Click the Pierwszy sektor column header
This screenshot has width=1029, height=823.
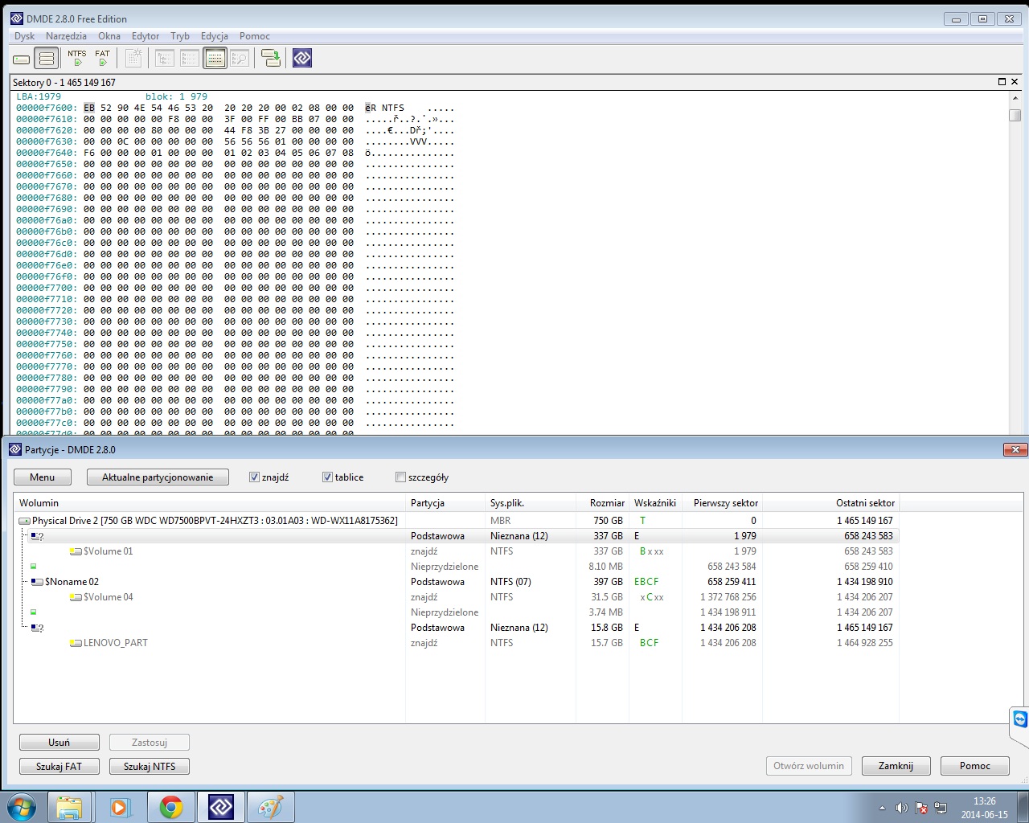[723, 503]
